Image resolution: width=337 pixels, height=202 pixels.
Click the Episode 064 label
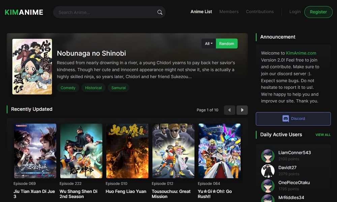click(209, 183)
